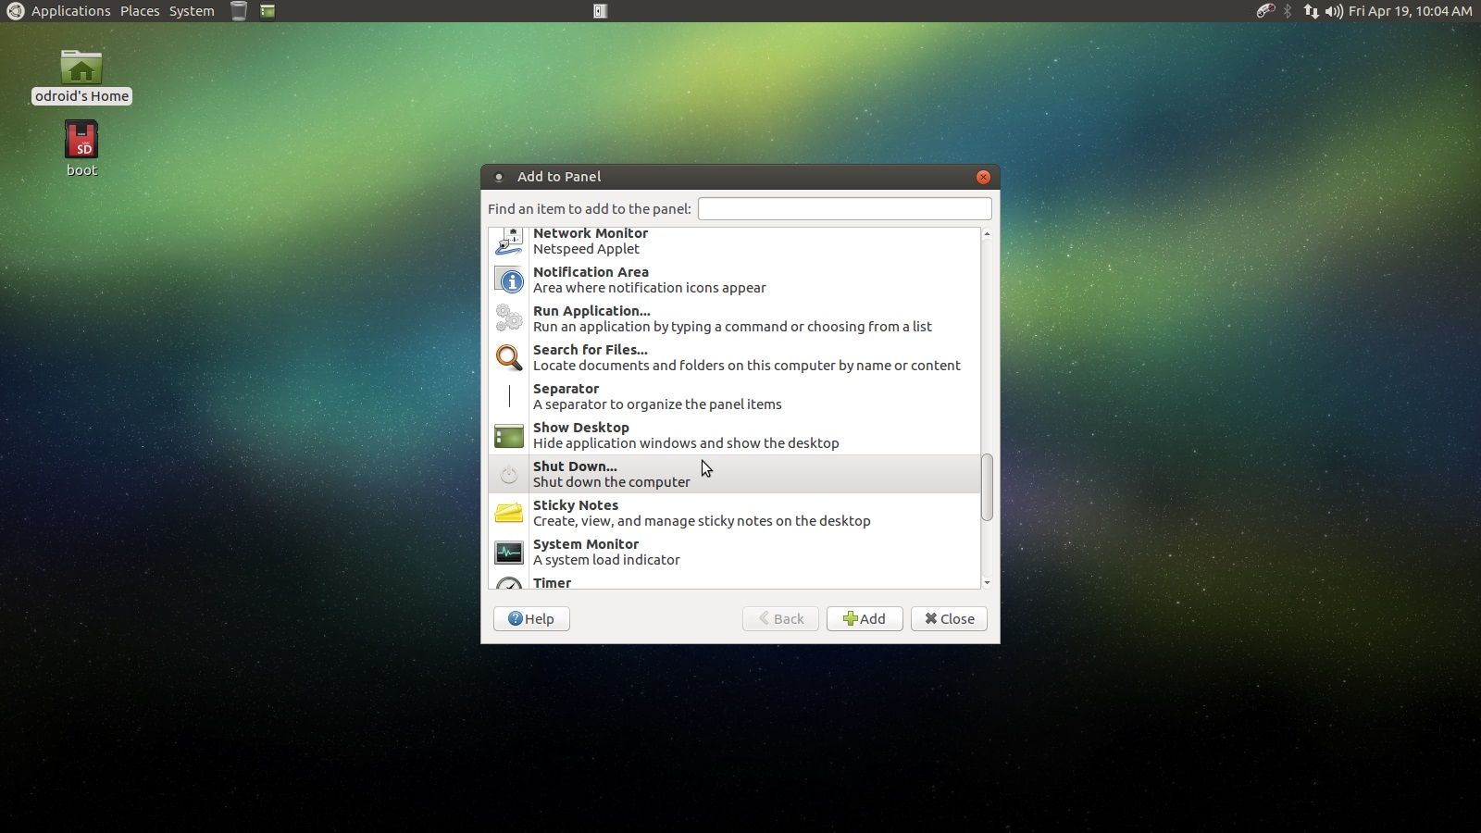Click the item search input field

click(844, 208)
